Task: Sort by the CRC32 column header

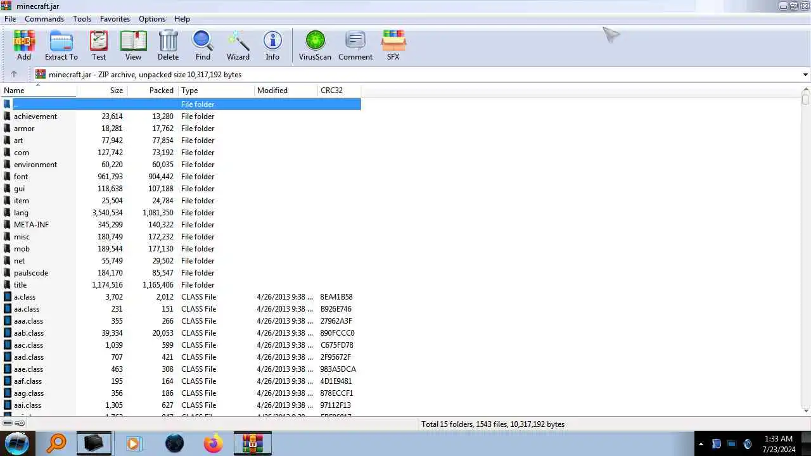Action: (x=340, y=91)
